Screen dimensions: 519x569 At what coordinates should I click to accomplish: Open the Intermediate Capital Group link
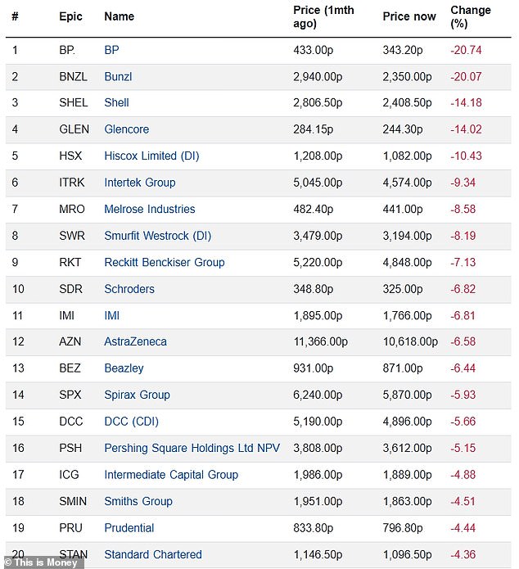[171, 475]
